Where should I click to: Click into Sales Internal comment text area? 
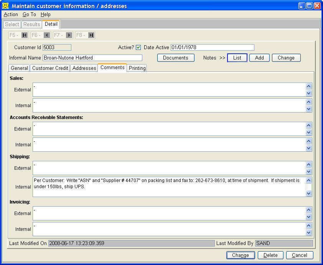click(169, 105)
